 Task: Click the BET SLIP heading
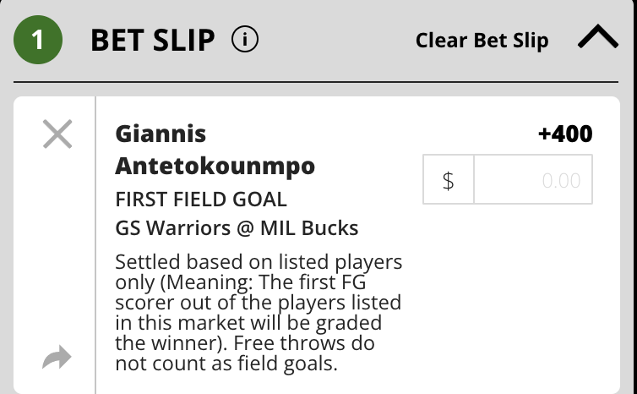pos(153,41)
